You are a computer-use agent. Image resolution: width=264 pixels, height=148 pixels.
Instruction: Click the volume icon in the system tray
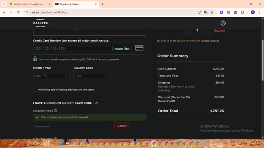coord(245,143)
